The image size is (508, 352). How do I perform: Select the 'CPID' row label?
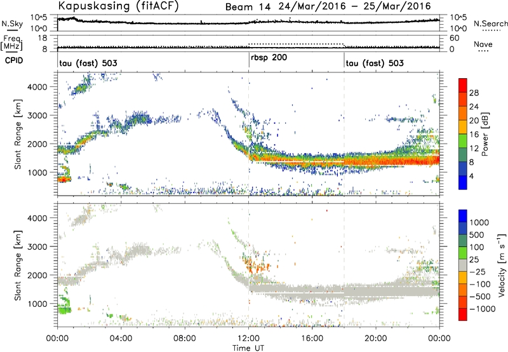14,60
